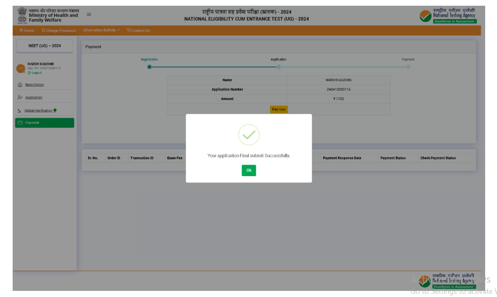Click the Ministry of Health emblem logo

pos(22,16)
